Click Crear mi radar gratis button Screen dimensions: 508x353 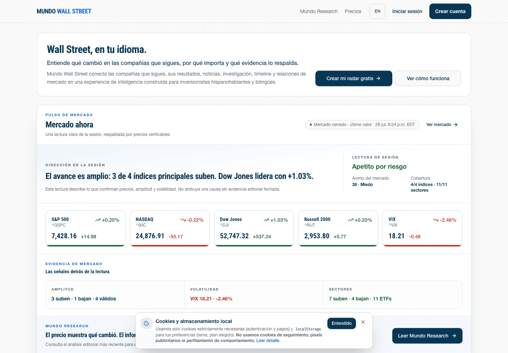353,78
